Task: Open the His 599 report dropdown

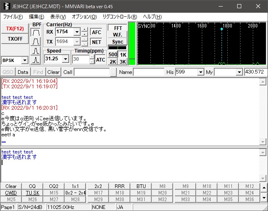Action: click(201, 72)
